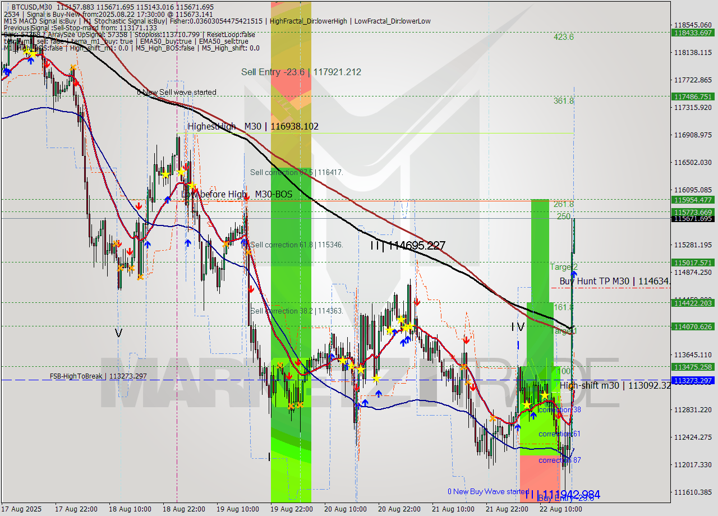Select the blue 113273.297 price label
This screenshot has width=718, height=516.
(694, 380)
